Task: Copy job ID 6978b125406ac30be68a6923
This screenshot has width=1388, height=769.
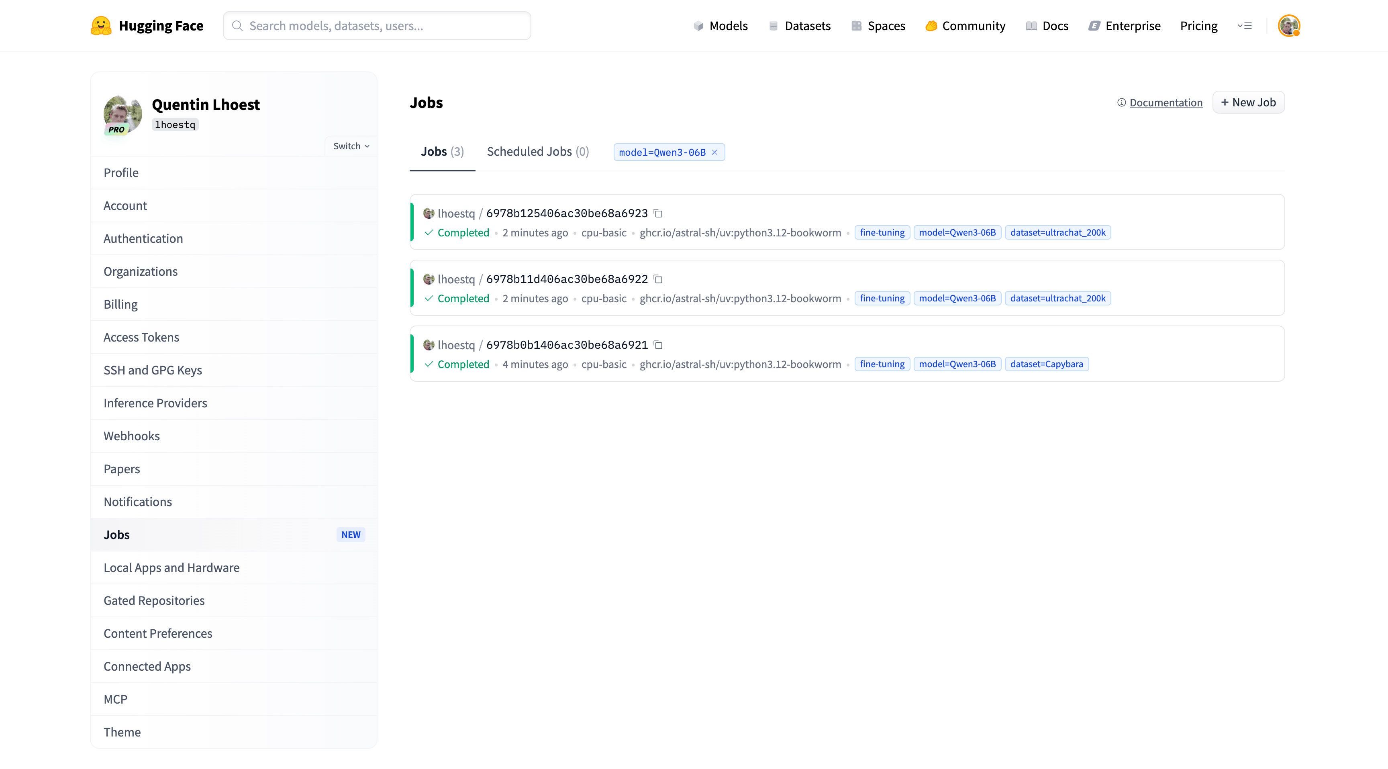Action: coord(658,213)
